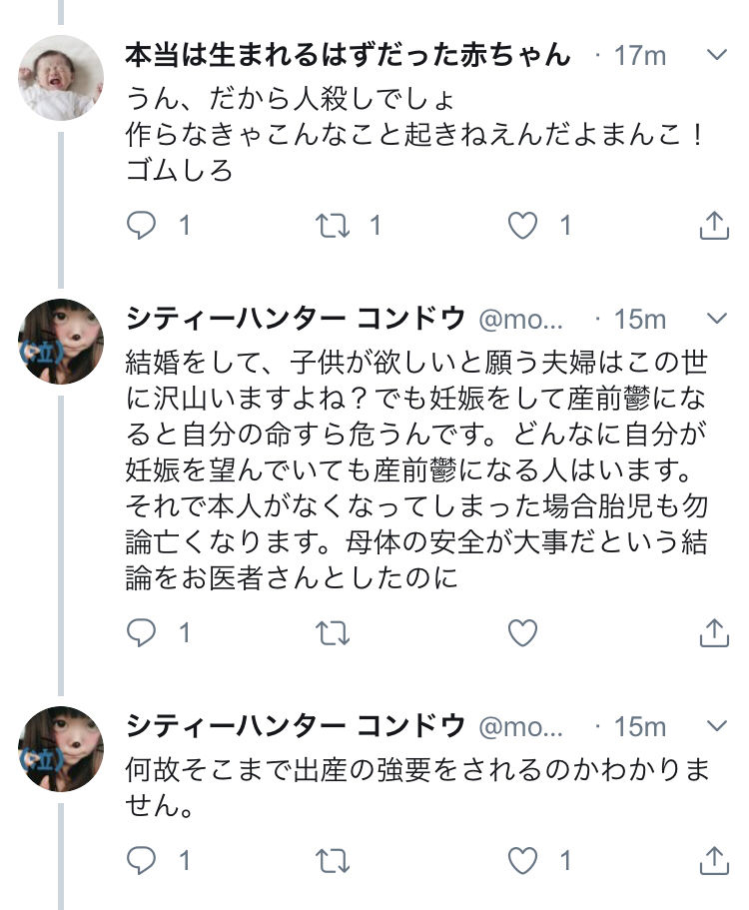749x910 pixels.
Task: Reply to the crying baby avatar's tweet
Action: pyautogui.click(x=143, y=226)
